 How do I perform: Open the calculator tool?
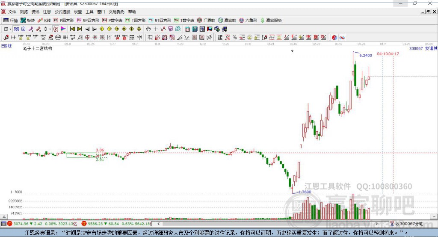195,29
